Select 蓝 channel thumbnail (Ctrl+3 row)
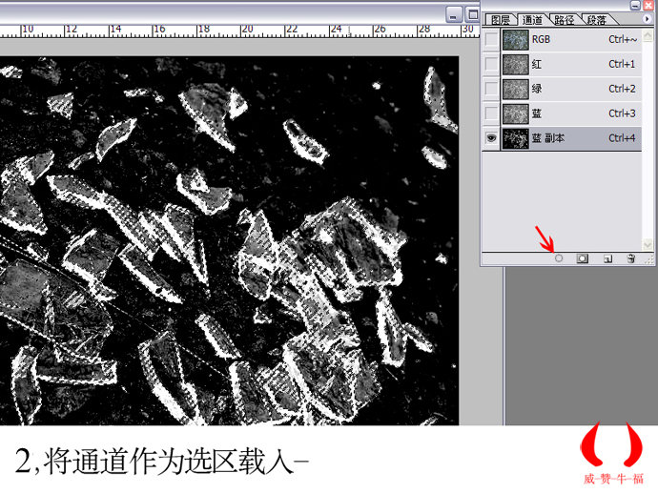 pyautogui.click(x=515, y=113)
